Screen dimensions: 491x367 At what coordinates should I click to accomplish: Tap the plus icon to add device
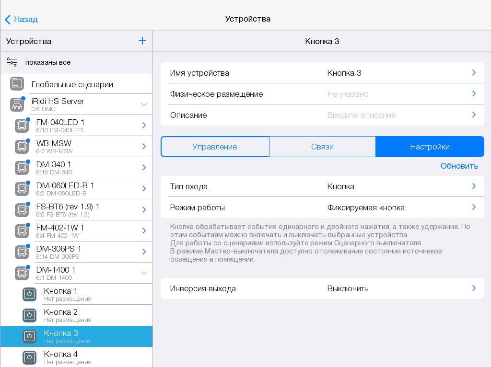click(x=142, y=41)
